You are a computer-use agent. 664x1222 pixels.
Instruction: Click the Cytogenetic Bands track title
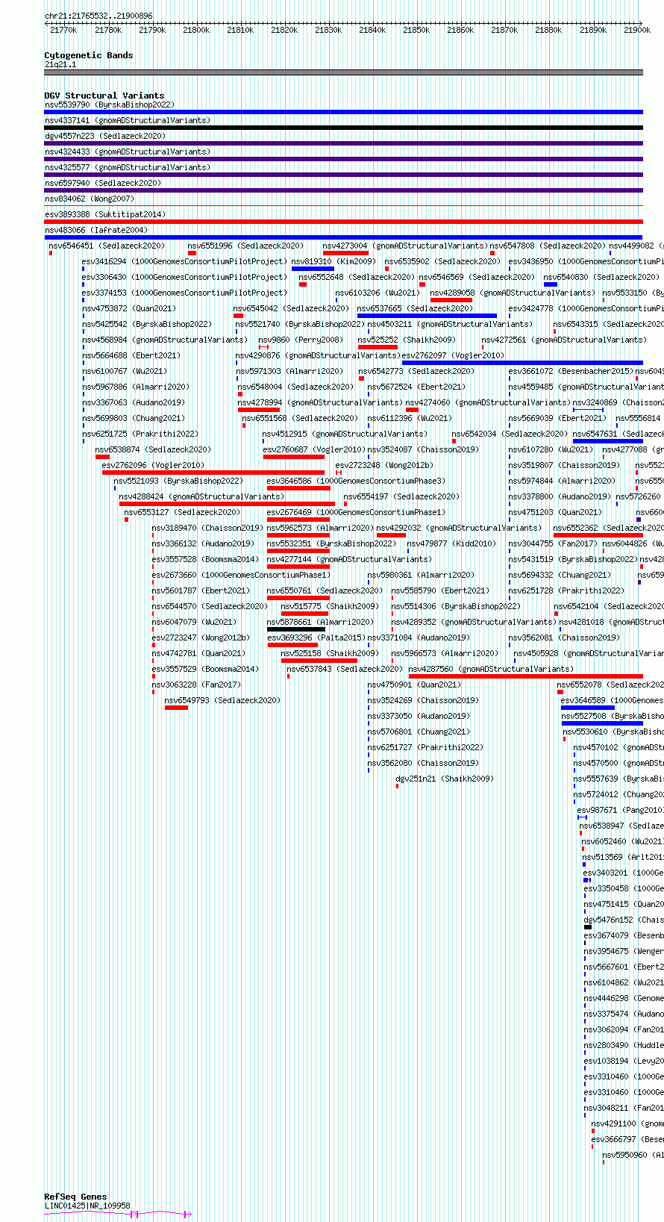[x=89, y=55]
